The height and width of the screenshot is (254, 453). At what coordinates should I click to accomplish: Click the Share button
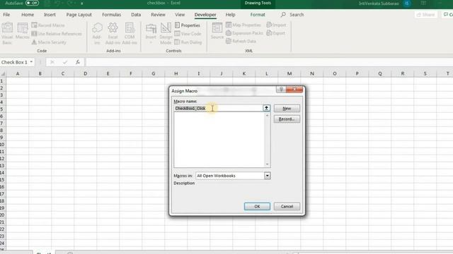tap(426, 15)
